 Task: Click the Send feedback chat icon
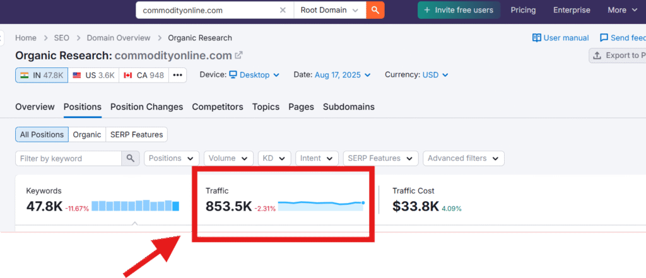pos(604,38)
